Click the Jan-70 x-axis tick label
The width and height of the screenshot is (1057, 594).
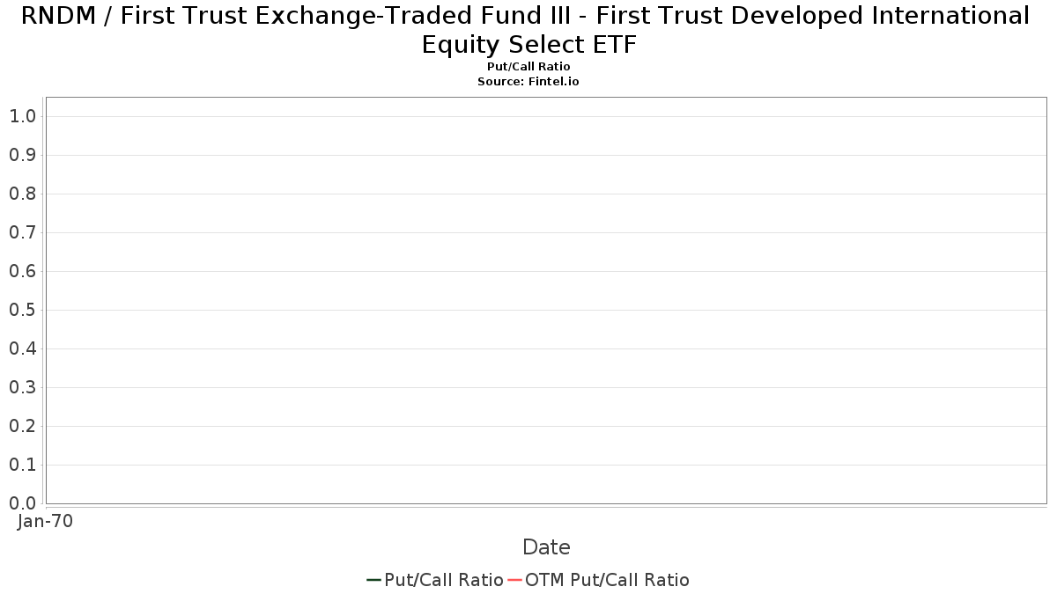[45, 521]
